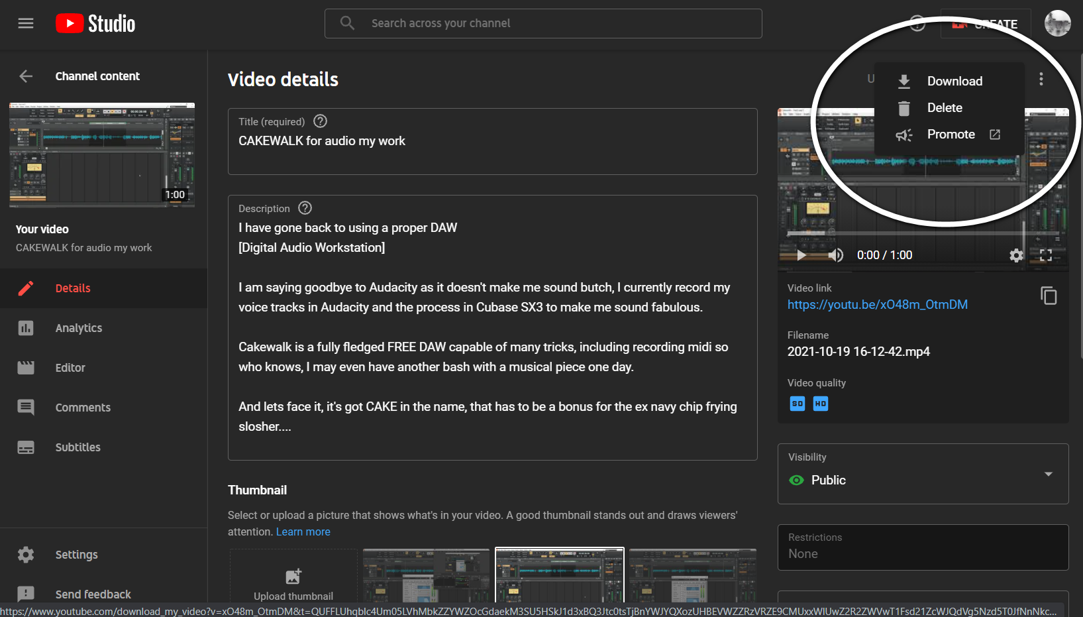Open title field help icon
Viewport: 1083px width, 617px height.
[x=321, y=121]
